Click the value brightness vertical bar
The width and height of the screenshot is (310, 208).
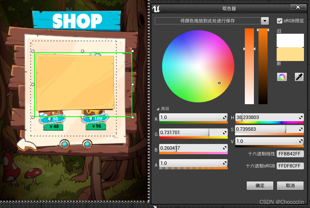(263, 66)
